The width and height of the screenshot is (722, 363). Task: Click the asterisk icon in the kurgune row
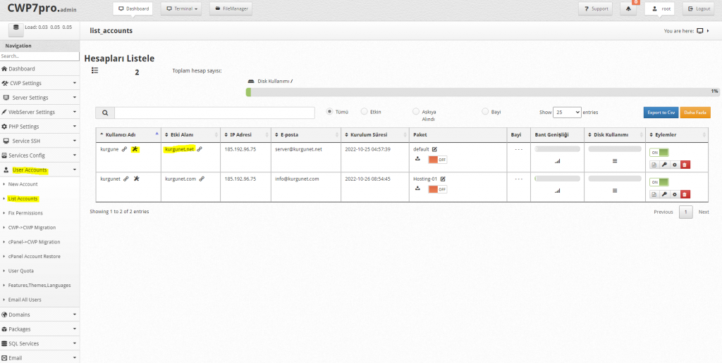click(135, 149)
